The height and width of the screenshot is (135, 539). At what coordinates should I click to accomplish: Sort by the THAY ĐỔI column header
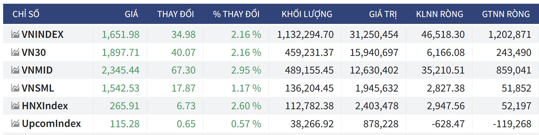[x=175, y=14]
